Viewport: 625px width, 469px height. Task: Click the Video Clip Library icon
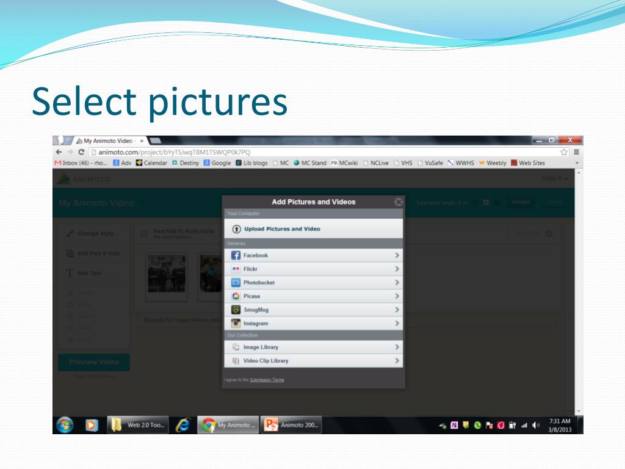[236, 360]
